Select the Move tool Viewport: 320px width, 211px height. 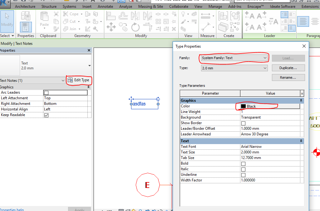(x=111, y=27)
